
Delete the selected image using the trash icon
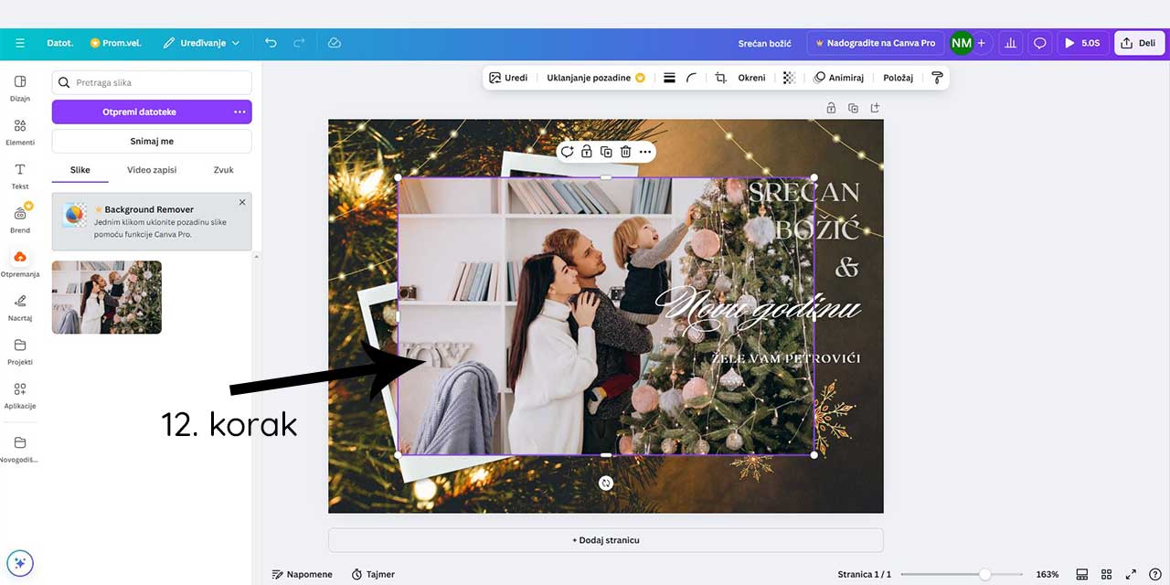click(625, 151)
